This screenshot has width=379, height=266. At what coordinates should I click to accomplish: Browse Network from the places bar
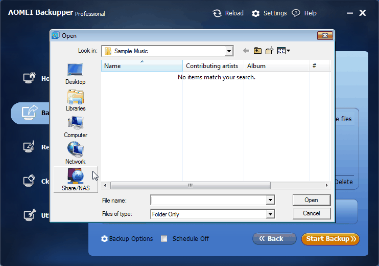[76, 153]
